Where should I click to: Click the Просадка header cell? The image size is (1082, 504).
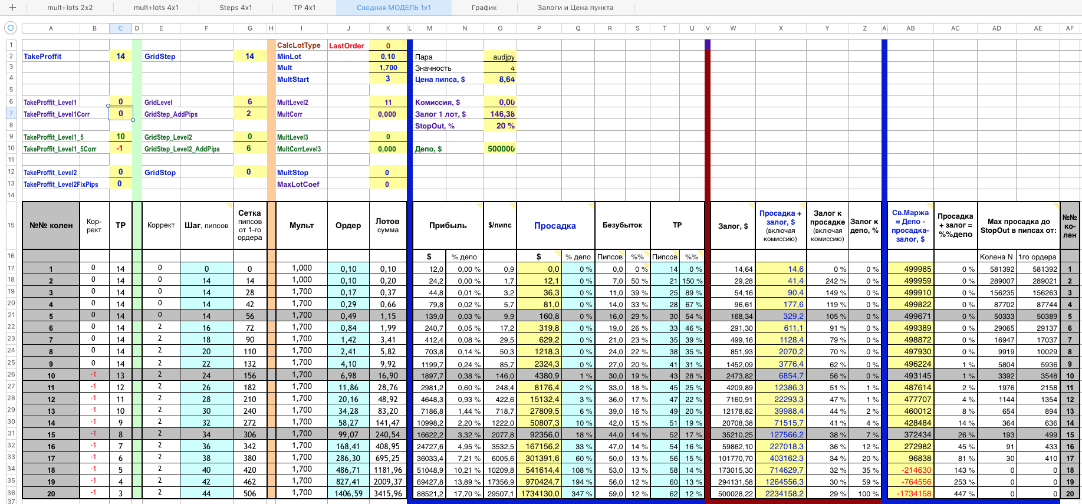555,225
